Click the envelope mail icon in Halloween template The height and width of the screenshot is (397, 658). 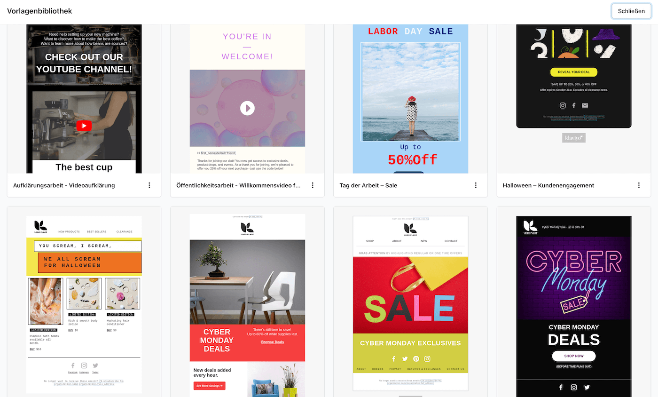click(585, 105)
